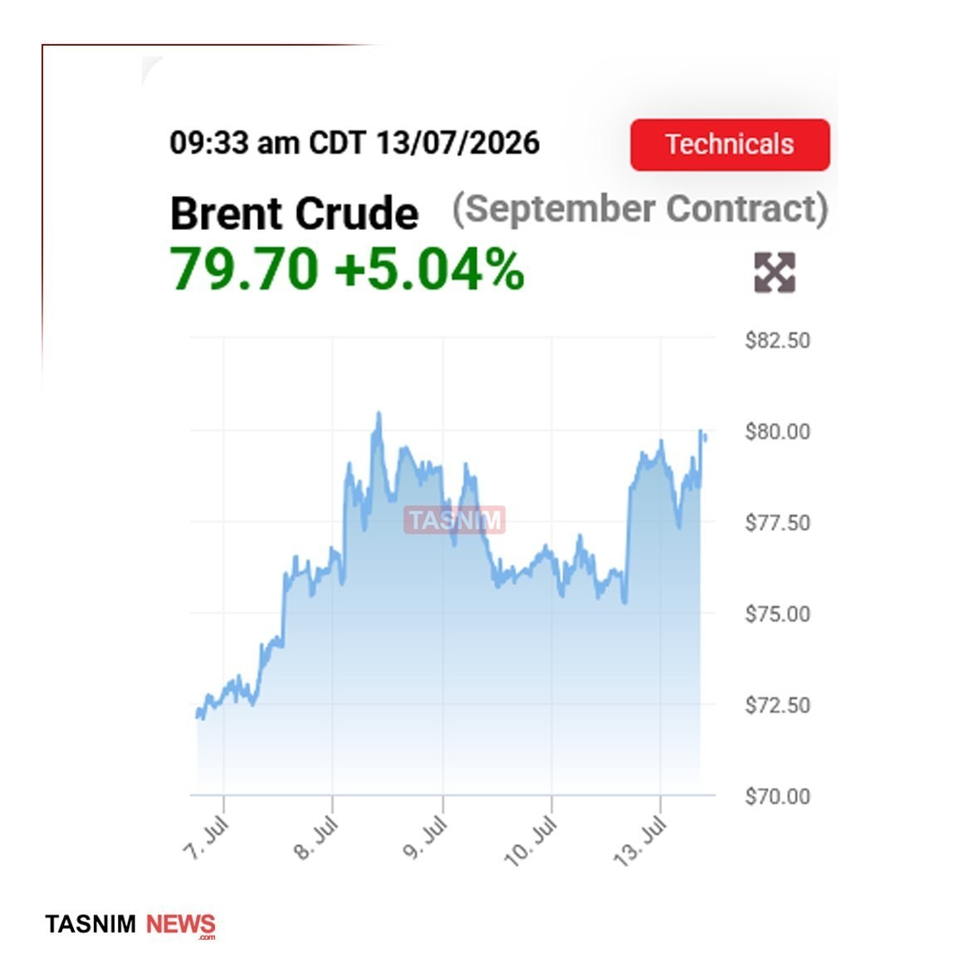Click the September Contract label
The image size is (978, 978).
[x=640, y=209]
